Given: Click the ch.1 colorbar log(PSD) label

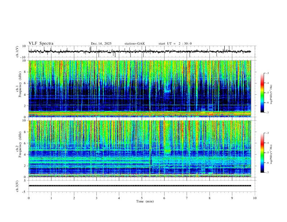Looking at the screenshot, I should pos(271,95).
